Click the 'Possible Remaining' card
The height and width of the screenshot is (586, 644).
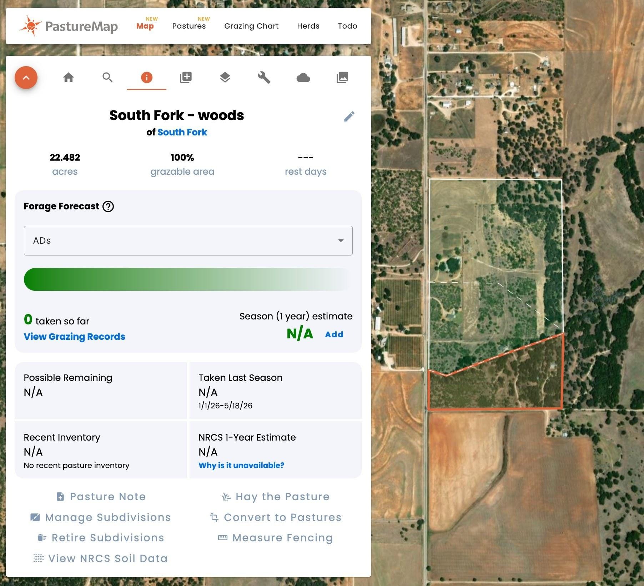pos(101,391)
